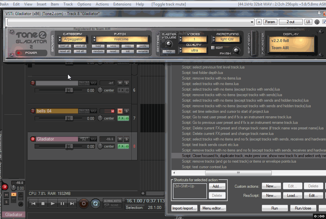Viewport: 326px width, 219px height.
Task: Open I/O routing for Gladiator track
Action: coord(93,139)
